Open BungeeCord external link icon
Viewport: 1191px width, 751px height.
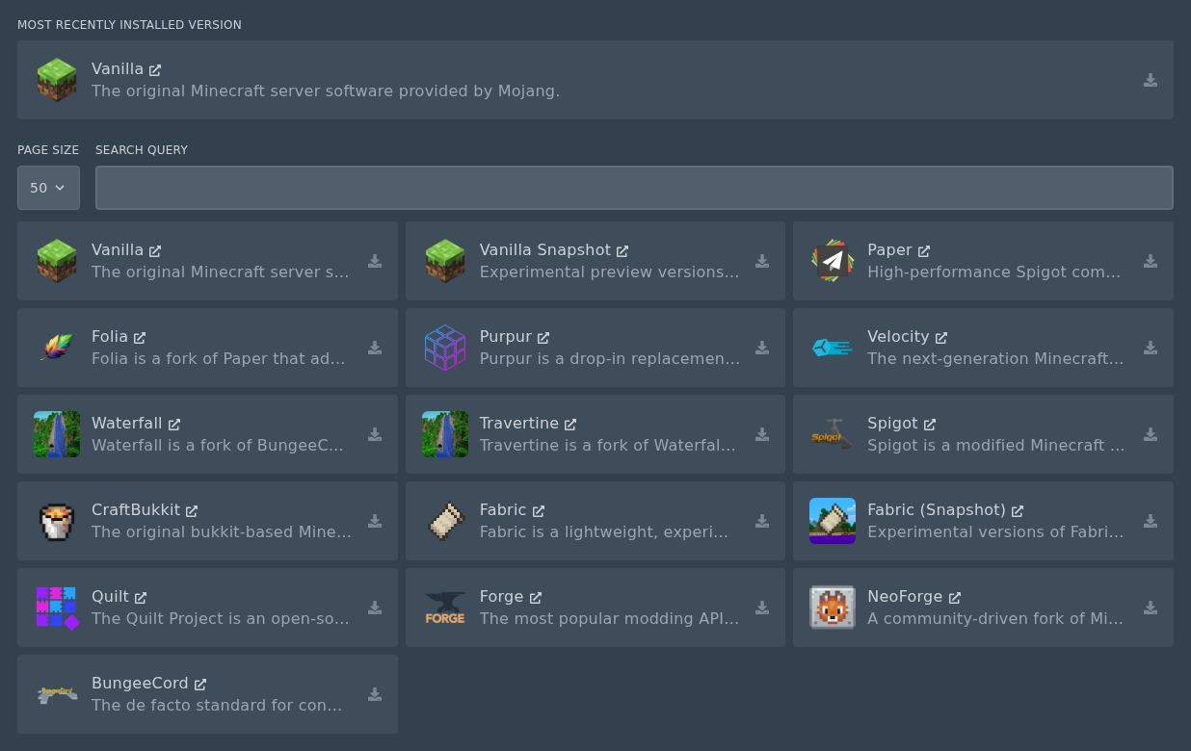click(200, 685)
